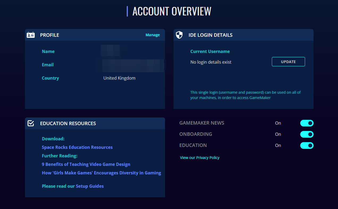
Task: Click the Account Overview page heading
Action: pyautogui.click(x=172, y=11)
